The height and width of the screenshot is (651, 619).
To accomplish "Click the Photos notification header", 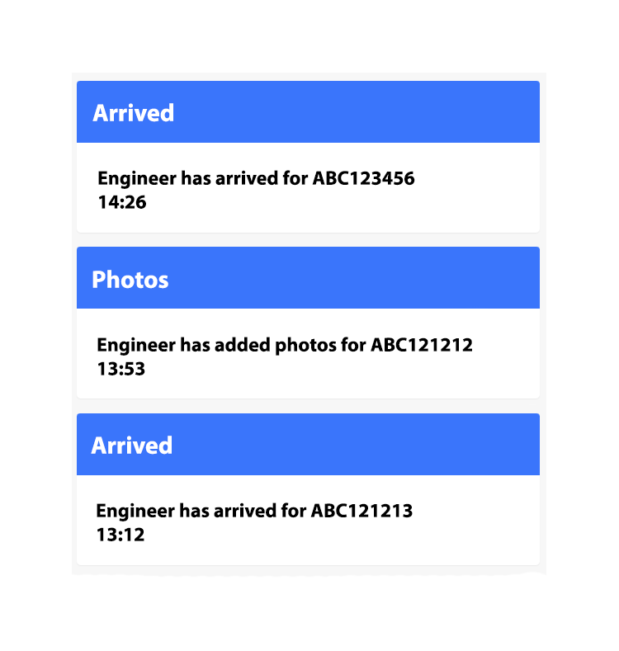I will (307, 278).
